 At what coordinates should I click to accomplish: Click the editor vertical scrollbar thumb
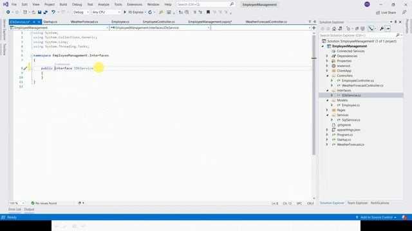314,94
